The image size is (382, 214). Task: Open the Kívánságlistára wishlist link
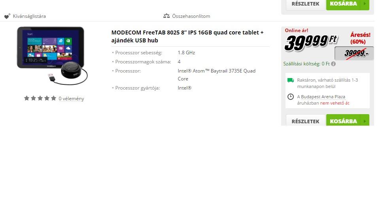29,16
